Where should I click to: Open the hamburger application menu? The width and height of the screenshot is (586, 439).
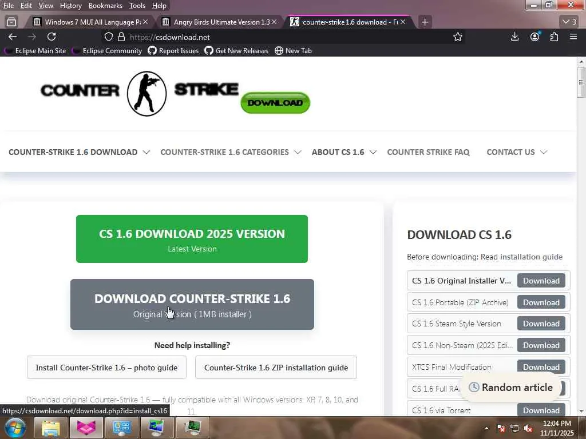coord(573,37)
